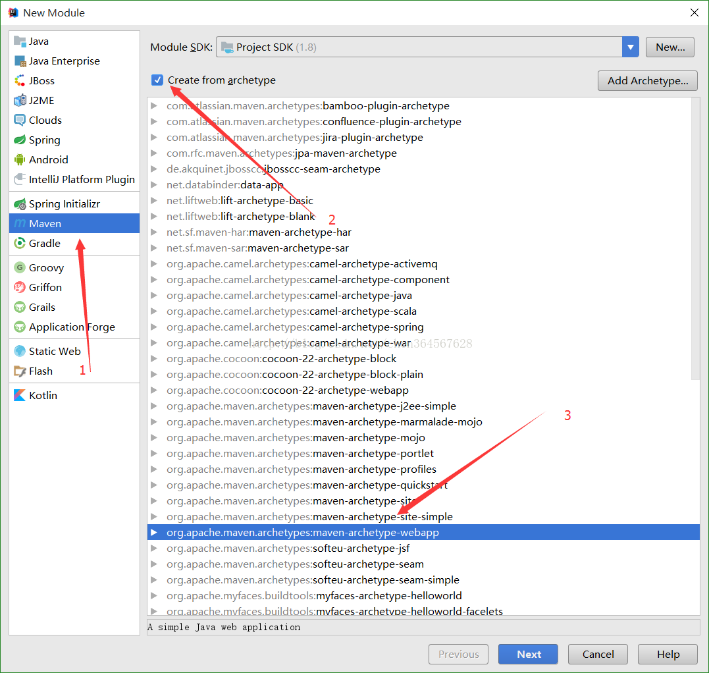
Task: Click Project SDK folder icon in combo
Action: pyautogui.click(x=227, y=47)
